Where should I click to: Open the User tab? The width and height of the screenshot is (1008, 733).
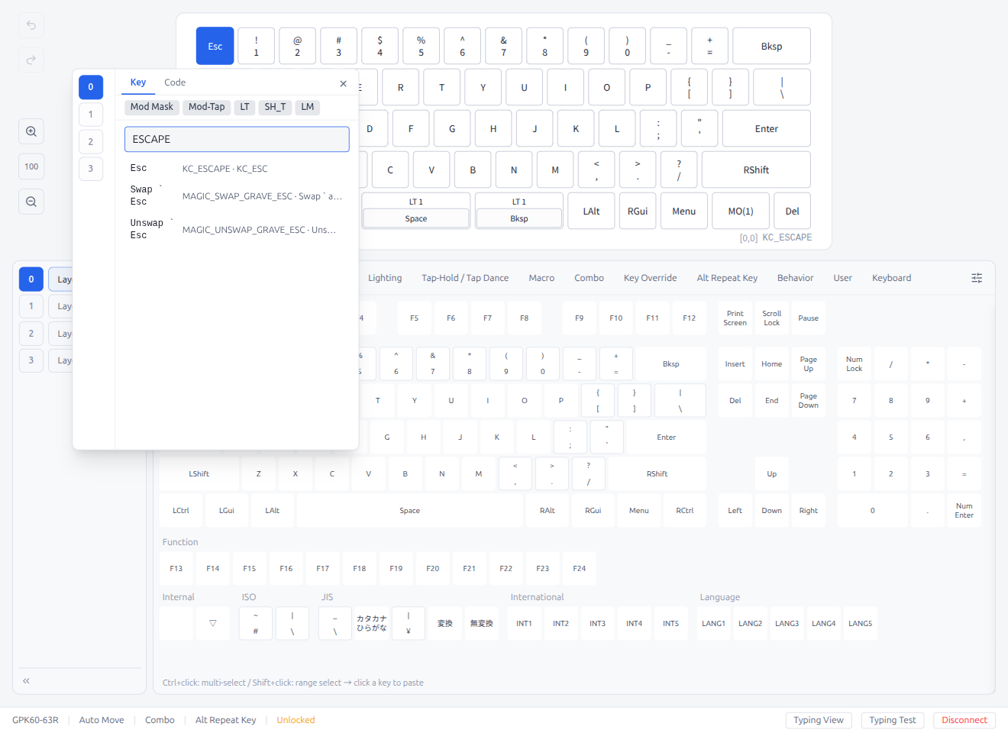click(x=842, y=278)
